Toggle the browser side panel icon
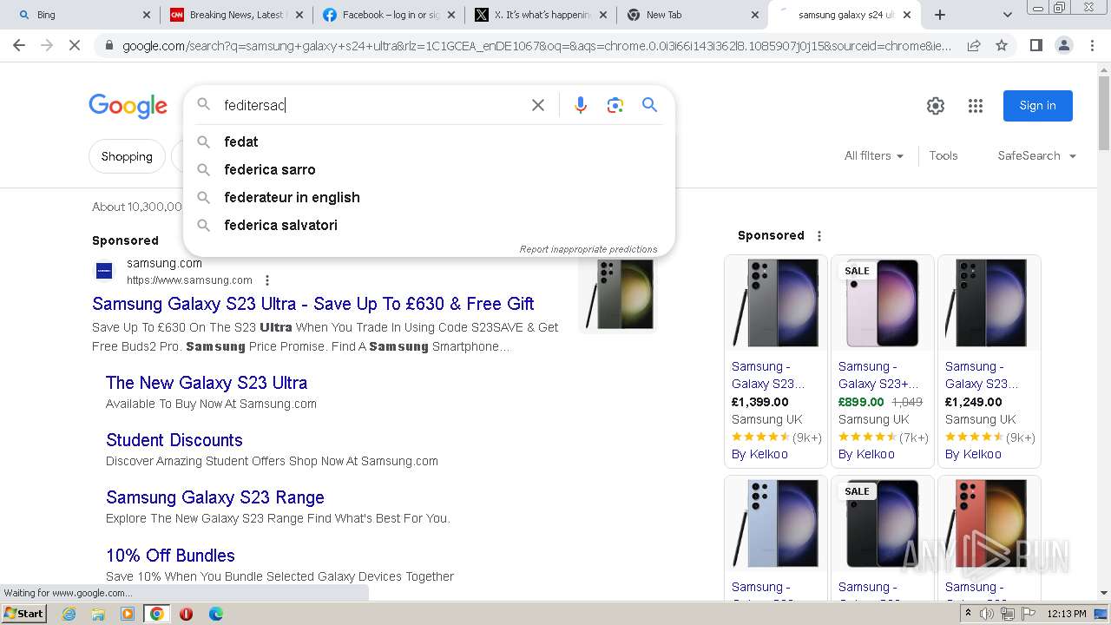 (1035, 45)
